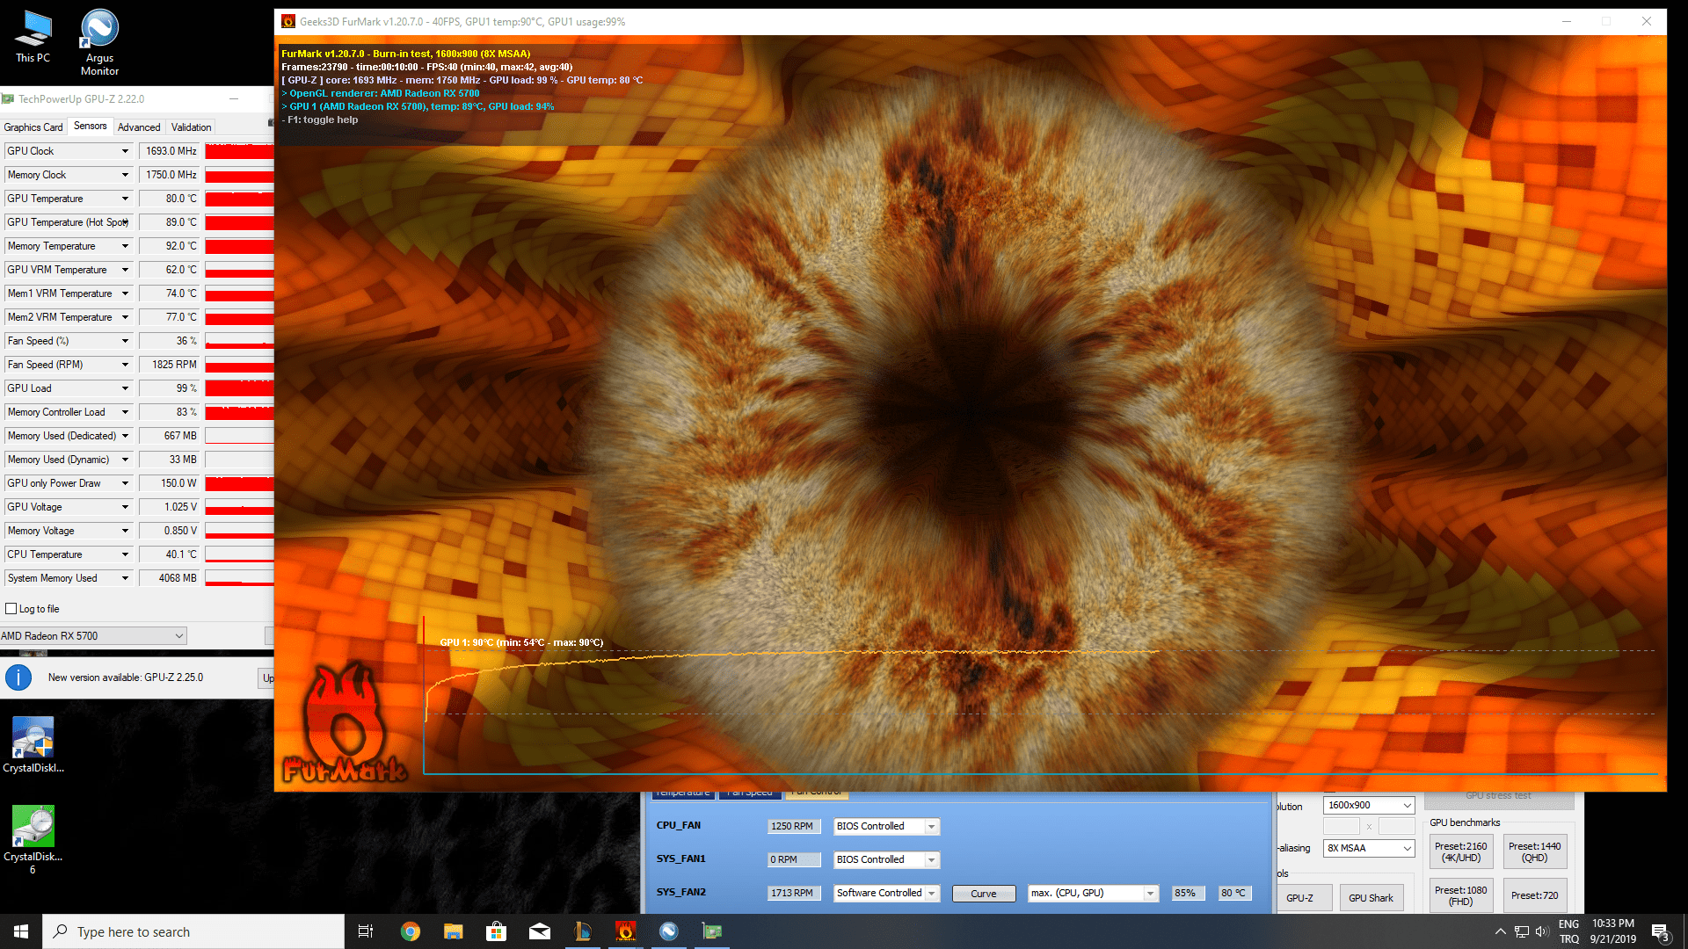
Task: Launch Chrome from the taskbar
Action: 410,931
